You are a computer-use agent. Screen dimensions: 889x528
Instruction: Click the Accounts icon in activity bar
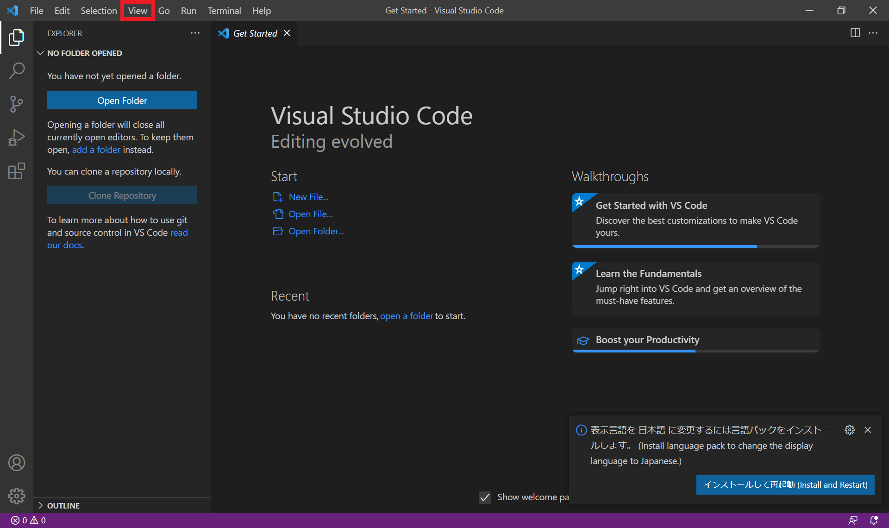[17, 463]
